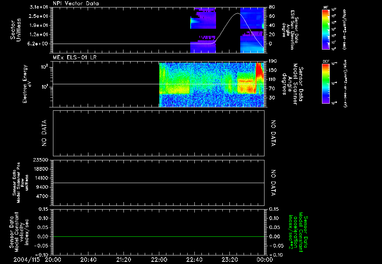Click the white horizontal line in scanner position panel
Screen dimensions: 382x264
point(159,183)
